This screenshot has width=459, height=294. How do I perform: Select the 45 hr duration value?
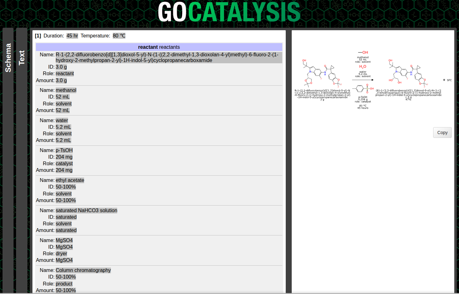(72, 36)
